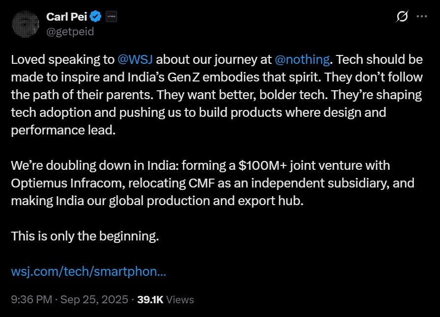Click the 'performance lead.' text line
Screen dimensions: 440x317
point(63,130)
